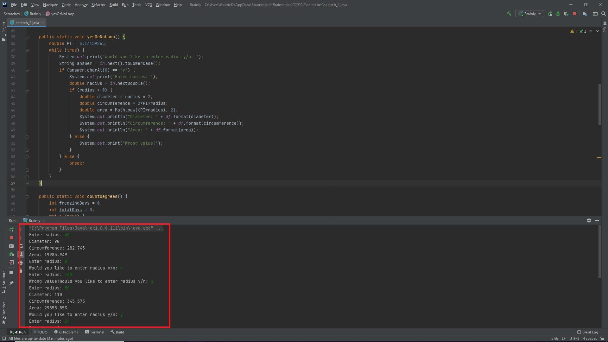608x342 pixels.
Task: Toggle the Scroll to End button
Action: (21, 254)
